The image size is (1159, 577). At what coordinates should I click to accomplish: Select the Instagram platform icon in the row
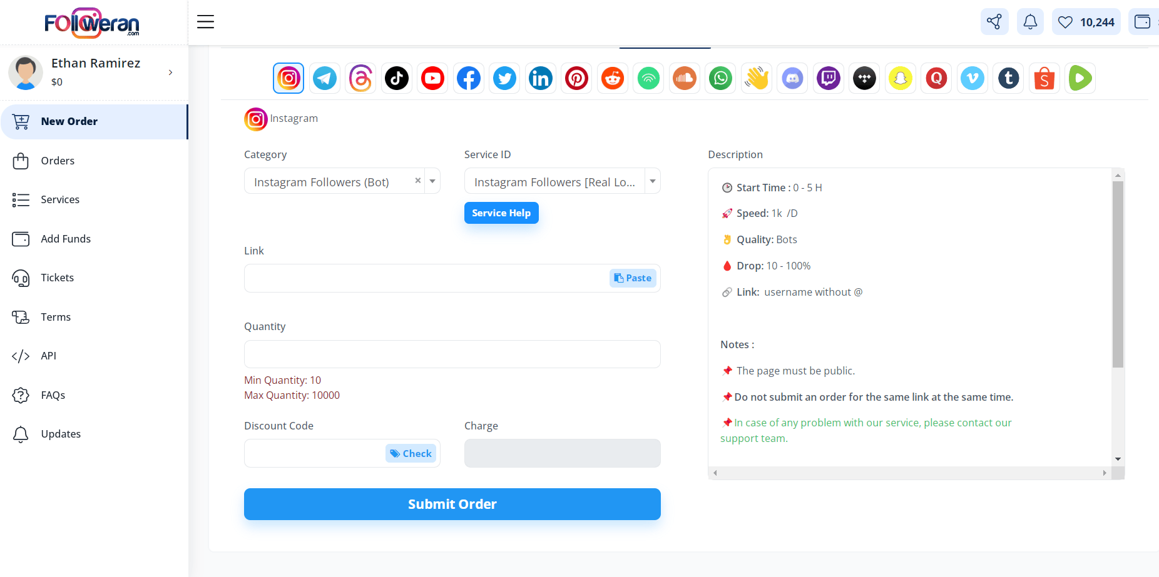click(x=288, y=78)
